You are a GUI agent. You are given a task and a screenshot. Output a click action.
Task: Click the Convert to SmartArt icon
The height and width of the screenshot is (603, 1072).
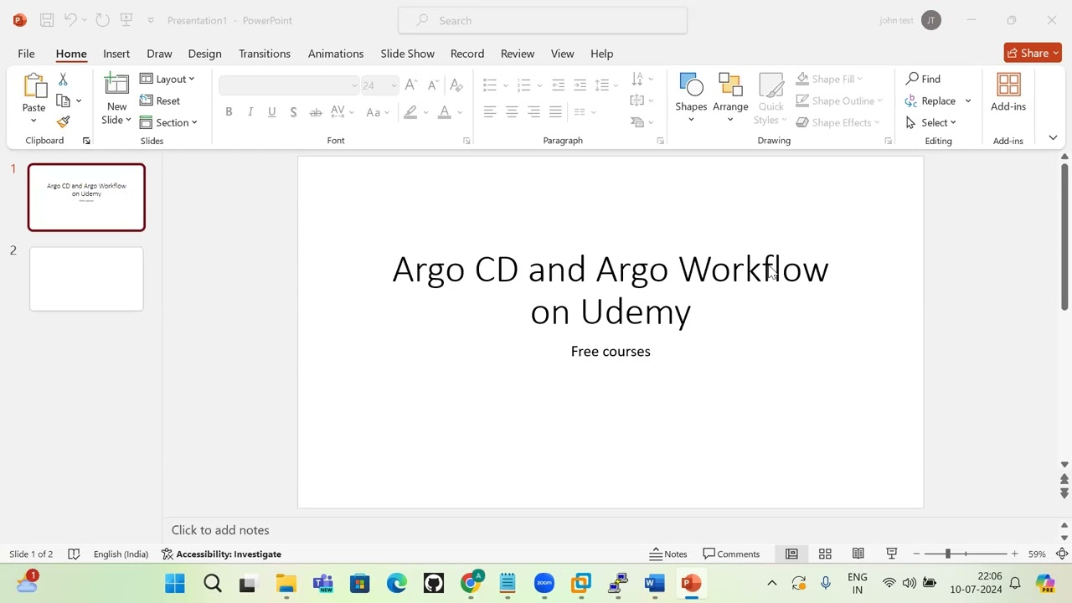click(640, 122)
